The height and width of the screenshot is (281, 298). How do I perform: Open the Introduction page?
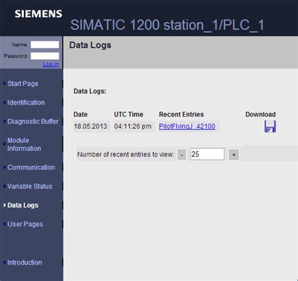point(25,262)
